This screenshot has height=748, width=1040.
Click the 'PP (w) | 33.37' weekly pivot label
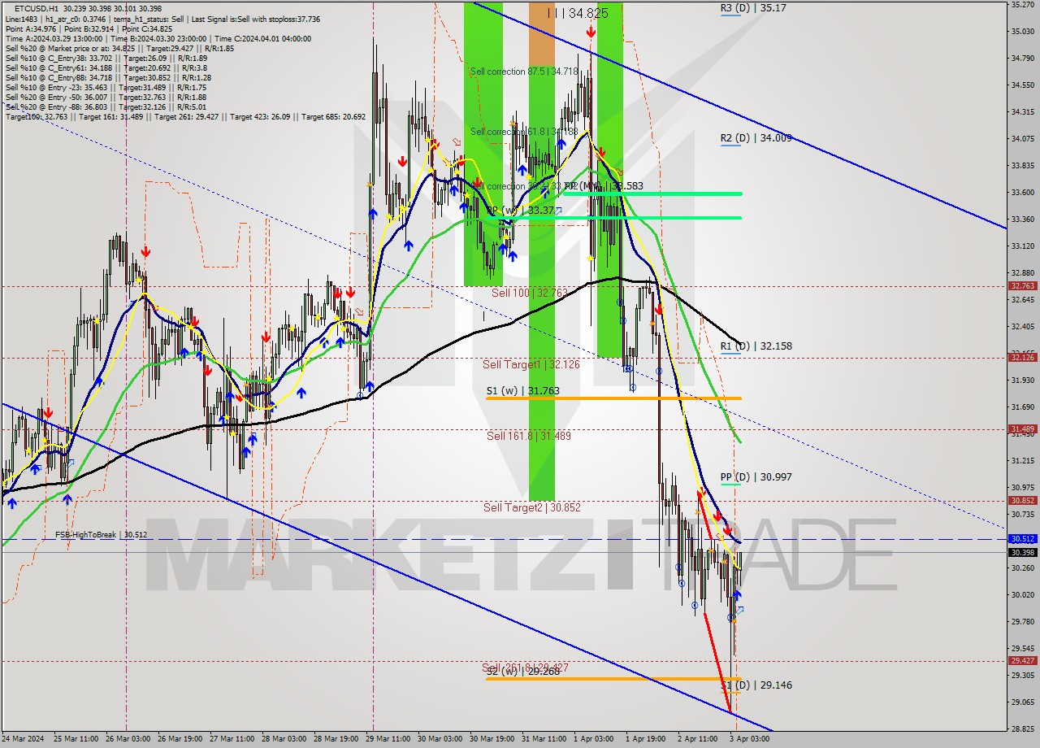[x=520, y=211]
